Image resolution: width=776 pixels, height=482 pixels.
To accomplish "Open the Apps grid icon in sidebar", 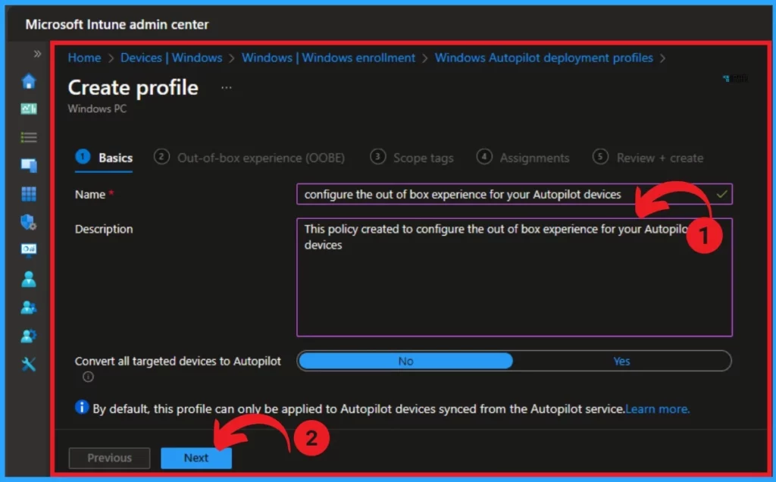I will click(x=29, y=194).
